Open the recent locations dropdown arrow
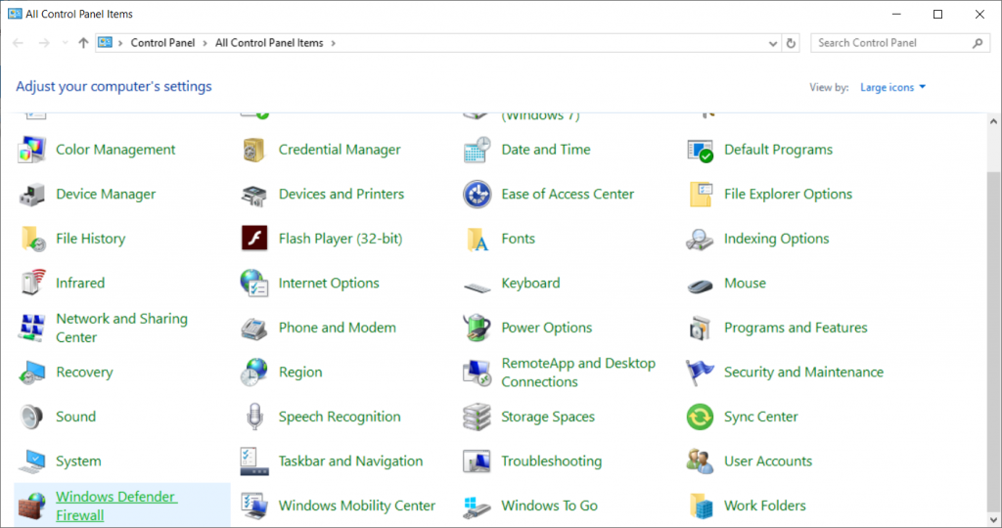 point(65,43)
